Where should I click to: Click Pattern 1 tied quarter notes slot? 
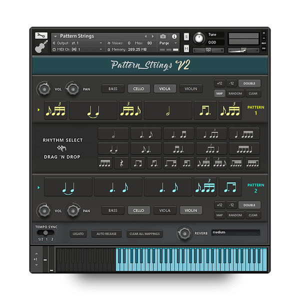[93, 110]
